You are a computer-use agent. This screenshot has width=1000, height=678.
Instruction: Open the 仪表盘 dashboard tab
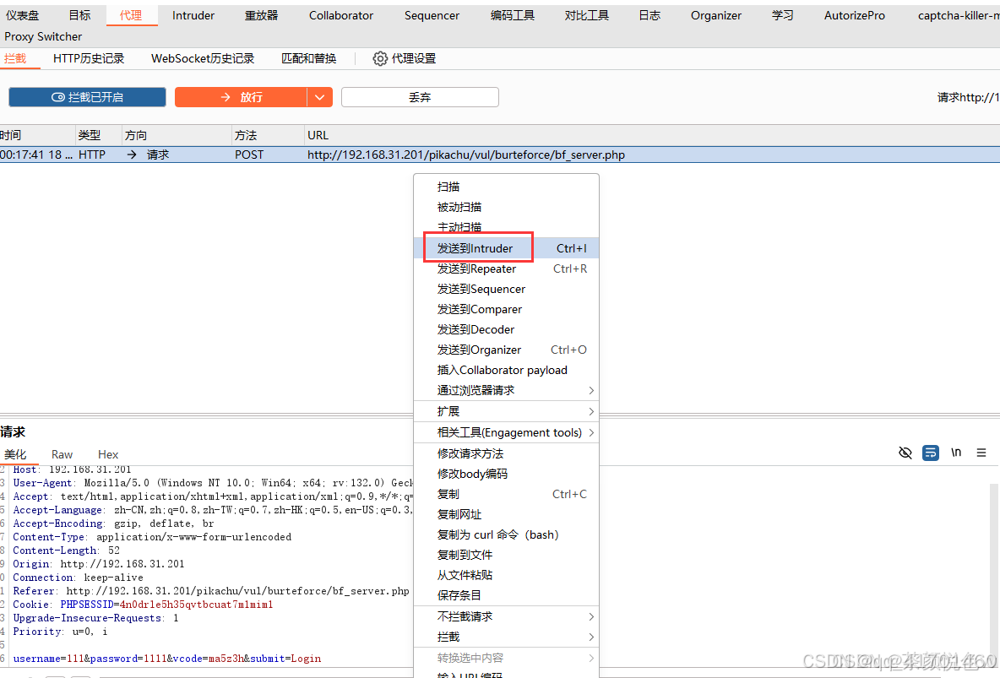pos(22,15)
